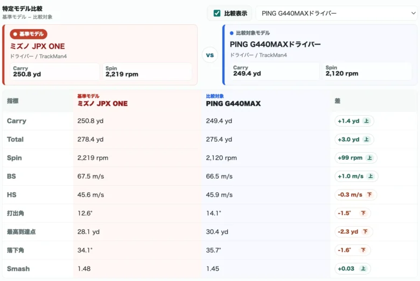Click the Total row label
420x281 pixels.
click(x=15, y=139)
